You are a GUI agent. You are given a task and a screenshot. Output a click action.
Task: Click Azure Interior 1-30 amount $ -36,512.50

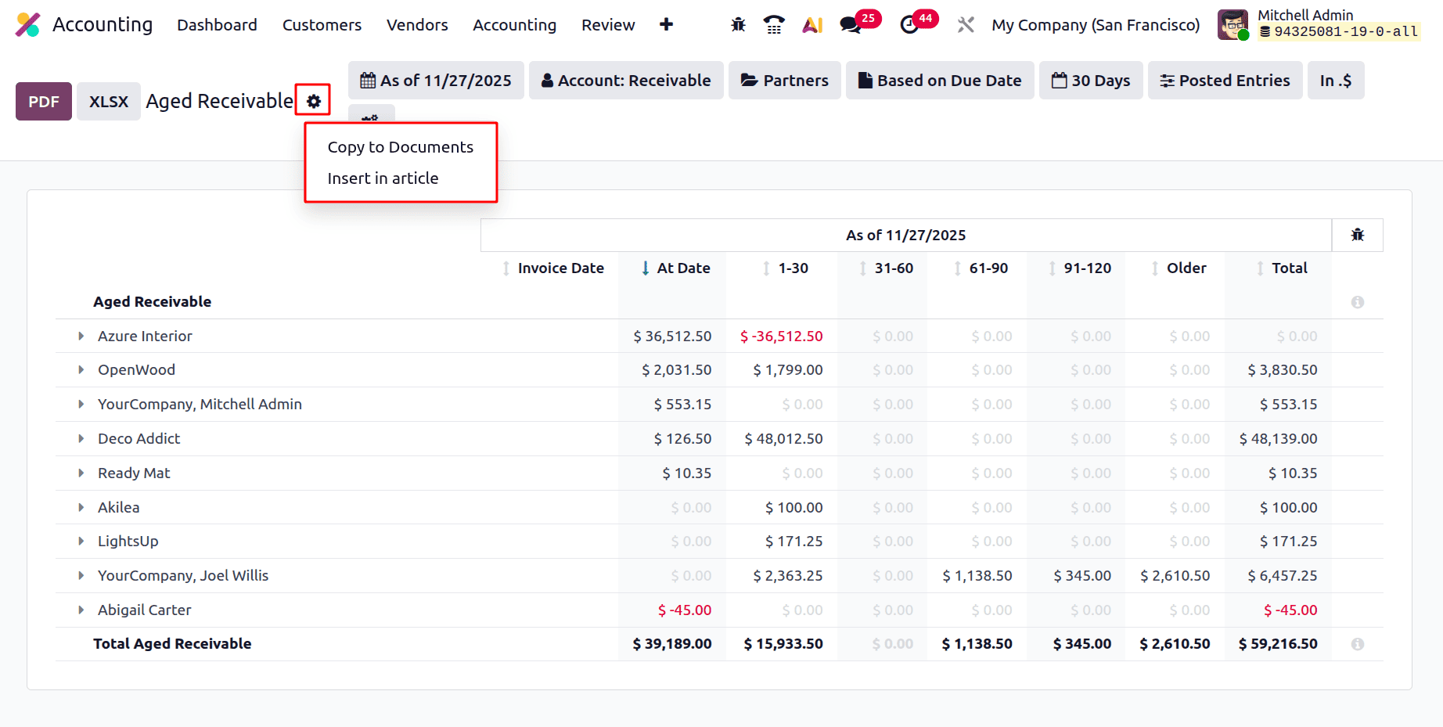pyautogui.click(x=781, y=337)
